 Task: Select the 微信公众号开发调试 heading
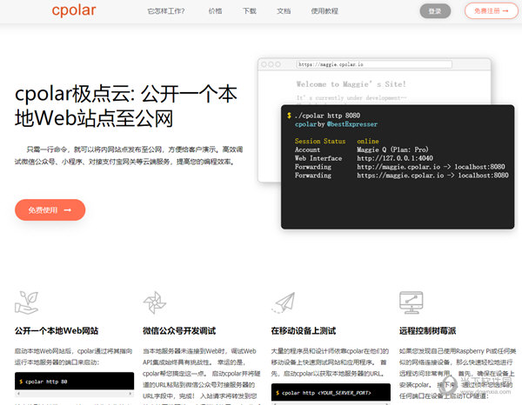coord(179,331)
